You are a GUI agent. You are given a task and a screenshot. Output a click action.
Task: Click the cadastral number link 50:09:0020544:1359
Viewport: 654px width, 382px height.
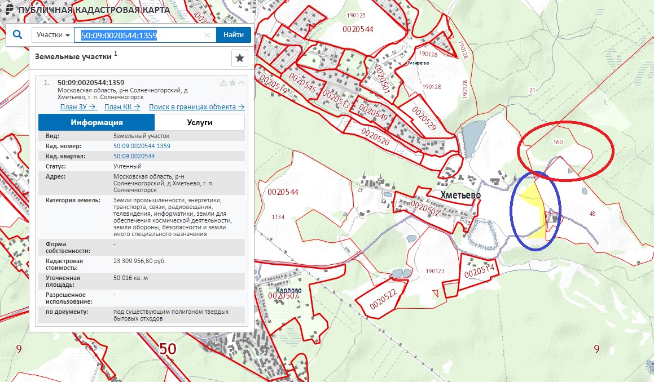(142, 146)
